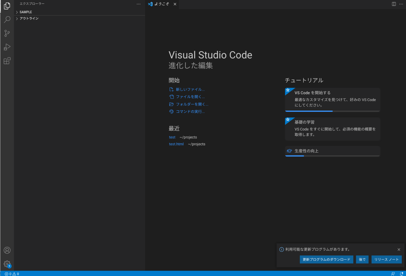Click the チュートリアル section heading

[304, 80]
